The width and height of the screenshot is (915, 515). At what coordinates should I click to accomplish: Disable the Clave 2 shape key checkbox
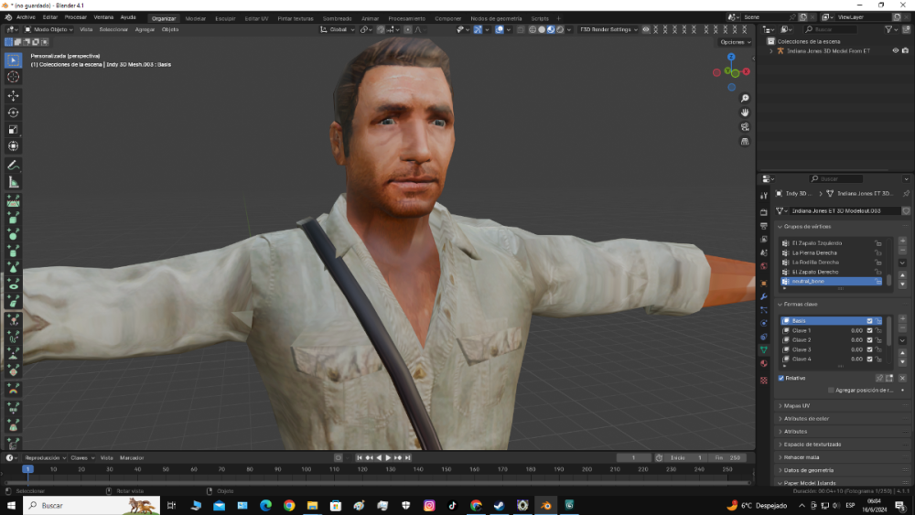pyautogui.click(x=869, y=340)
